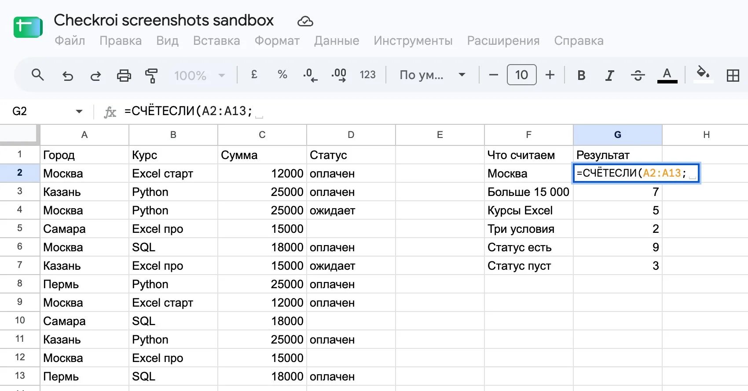Toggle strikethrough formatting
This screenshot has width=748, height=391.
click(x=638, y=76)
